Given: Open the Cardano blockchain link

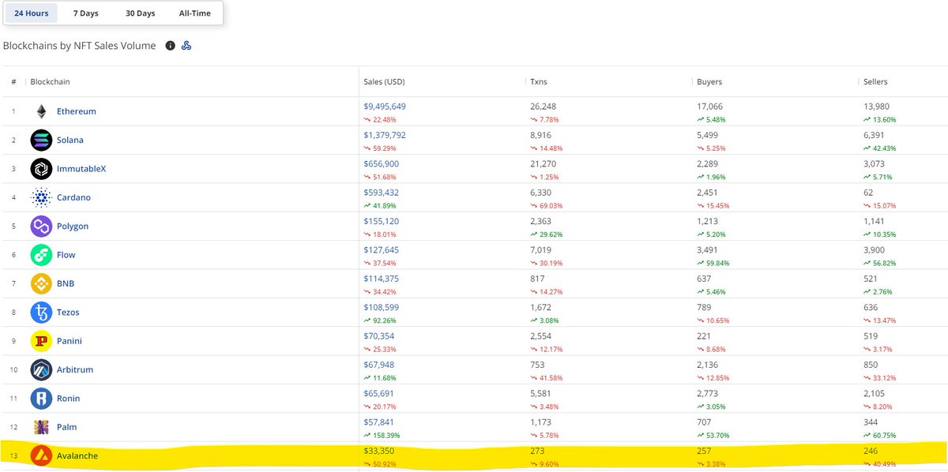Looking at the screenshot, I should [x=73, y=197].
